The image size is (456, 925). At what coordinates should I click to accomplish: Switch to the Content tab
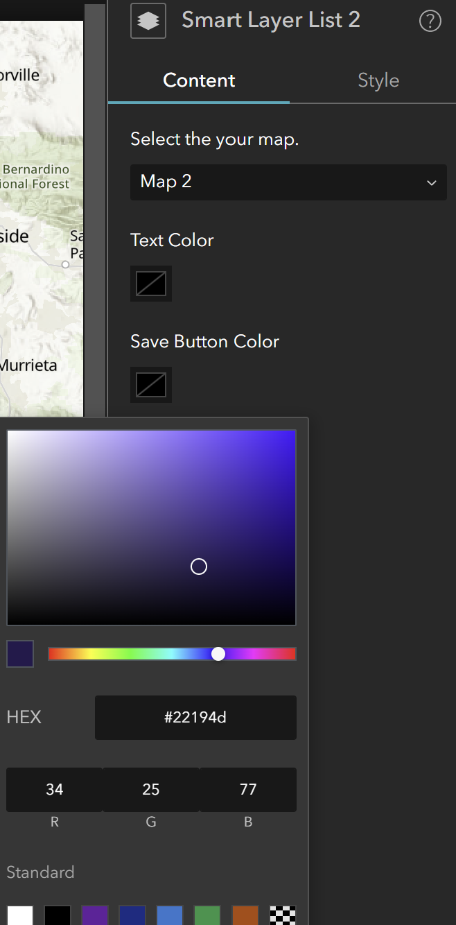(199, 80)
